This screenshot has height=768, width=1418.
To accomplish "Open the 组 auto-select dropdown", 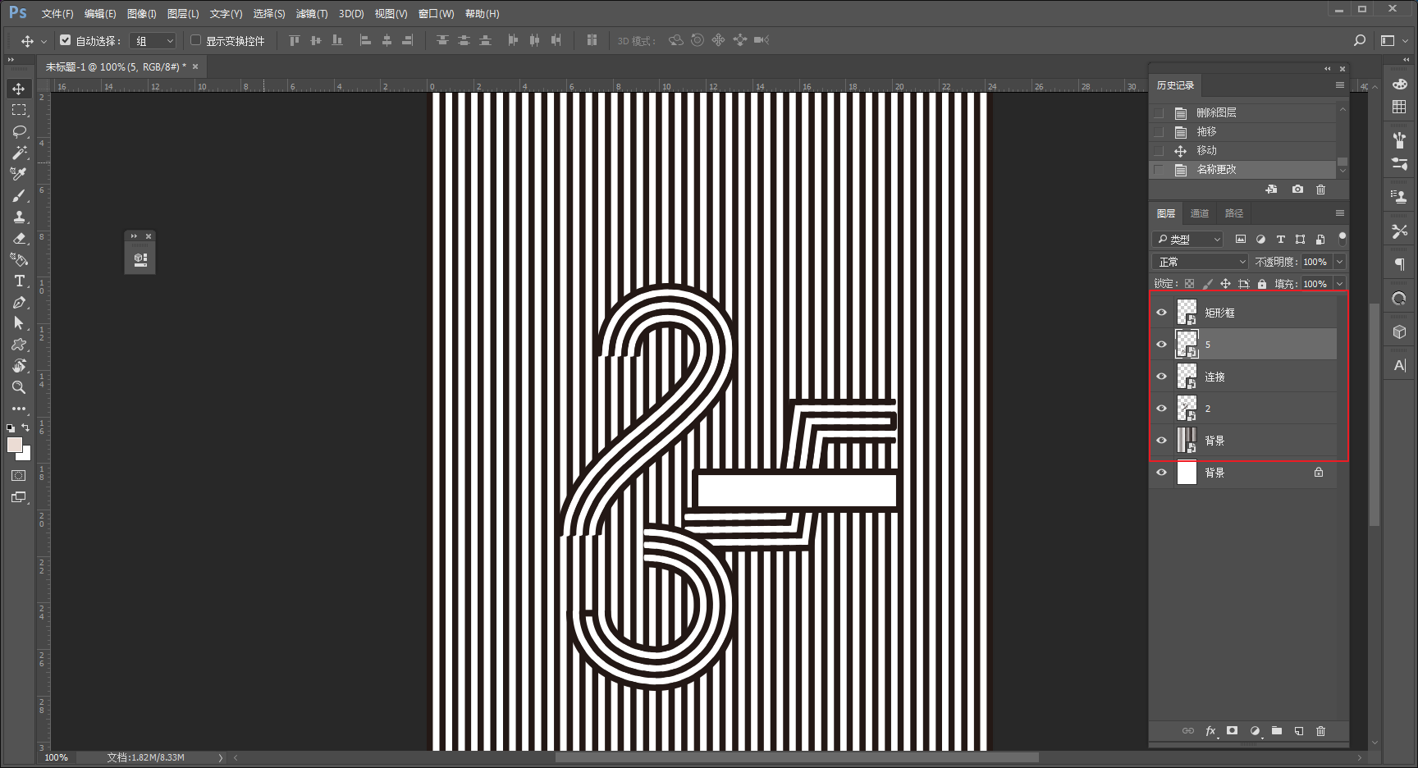I will click(153, 40).
